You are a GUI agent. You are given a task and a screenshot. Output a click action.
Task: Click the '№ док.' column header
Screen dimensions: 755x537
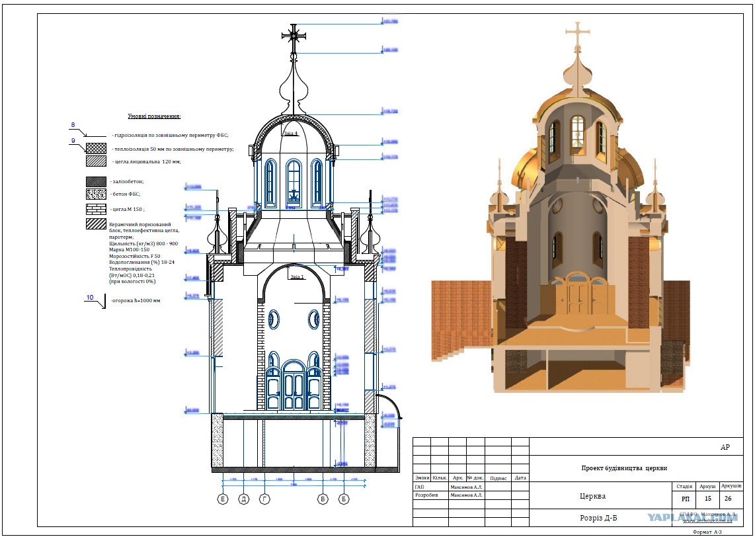click(475, 478)
